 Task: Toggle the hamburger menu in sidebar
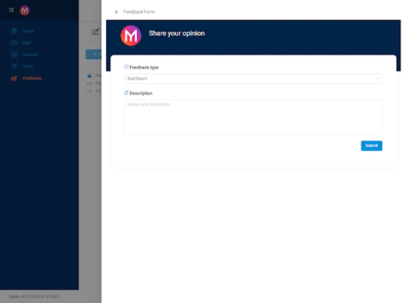point(11,10)
